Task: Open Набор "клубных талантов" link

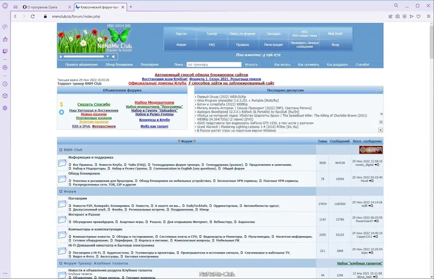Action: pyautogui.click(x=360, y=263)
